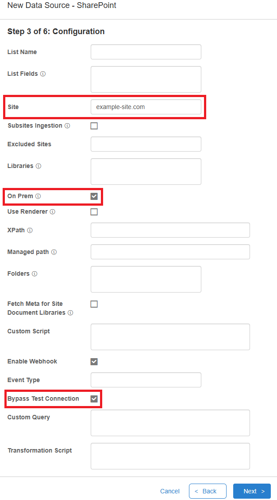The image size is (277, 500).
Task: Uncheck the On Prem checkbox
Action: 94,196
